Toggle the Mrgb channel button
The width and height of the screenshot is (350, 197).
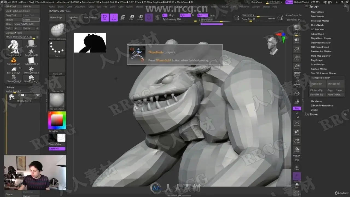[x=171, y=15]
